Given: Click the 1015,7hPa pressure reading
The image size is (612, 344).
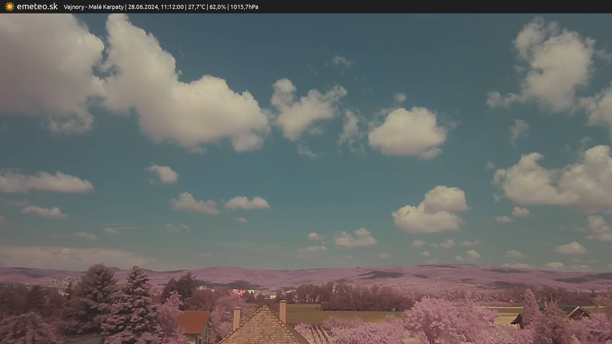Looking at the screenshot, I should (244, 7).
